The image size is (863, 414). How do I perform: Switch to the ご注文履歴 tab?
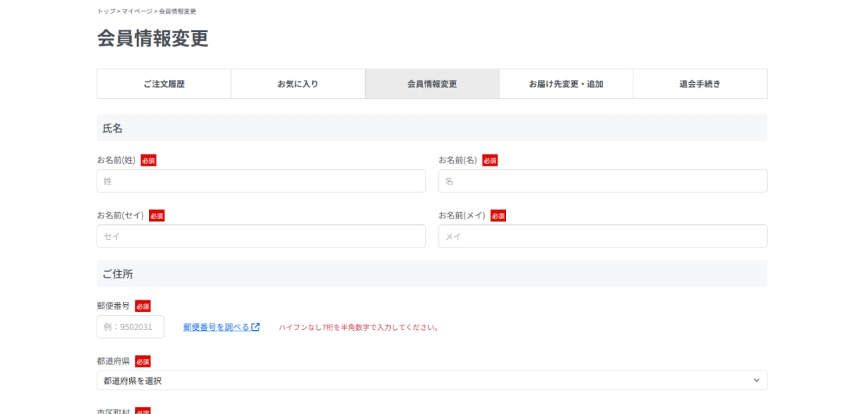click(164, 84)
